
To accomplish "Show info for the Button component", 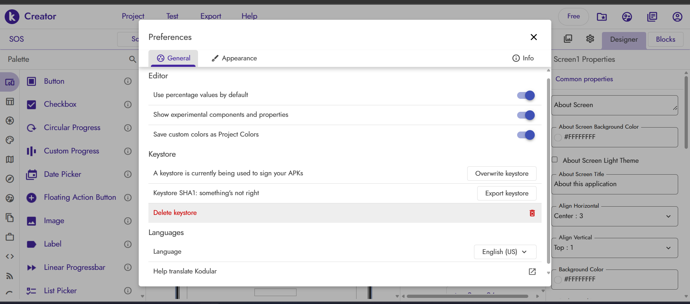I will coord(128,81).
